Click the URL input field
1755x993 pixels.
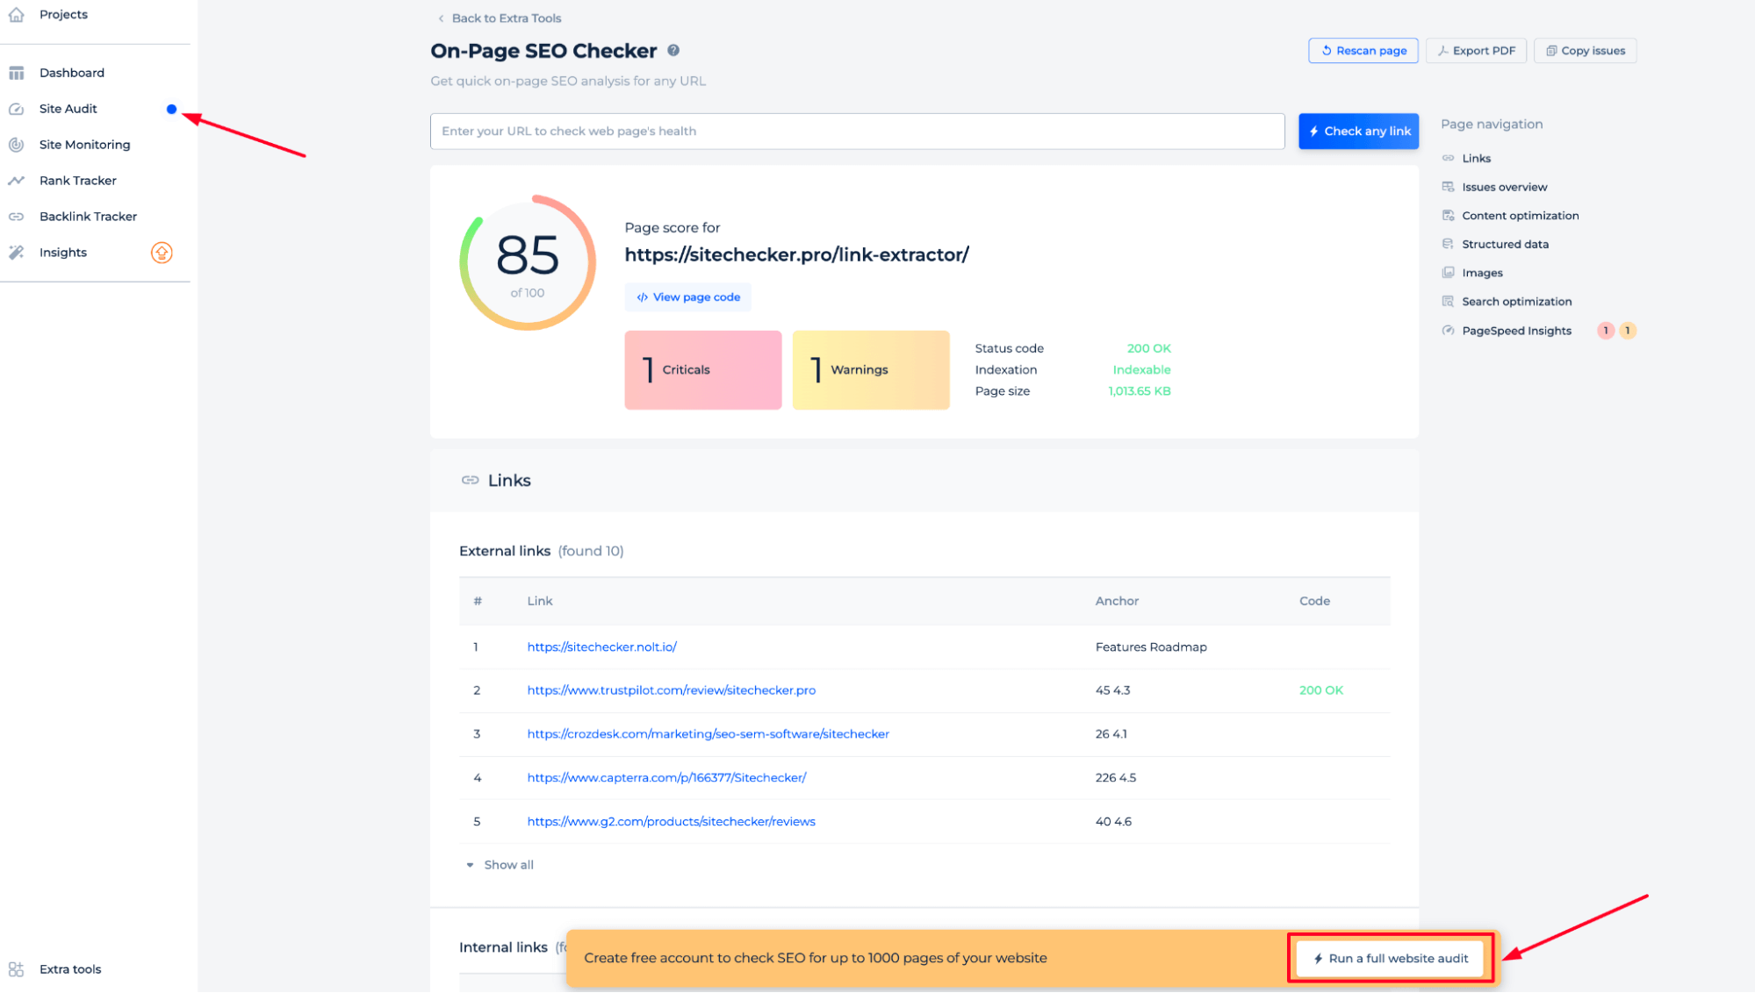coord(857,132)
